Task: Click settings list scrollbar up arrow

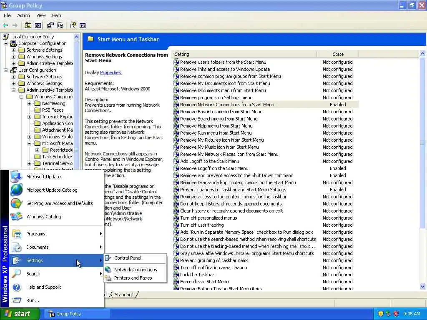Action: point(423,54)
